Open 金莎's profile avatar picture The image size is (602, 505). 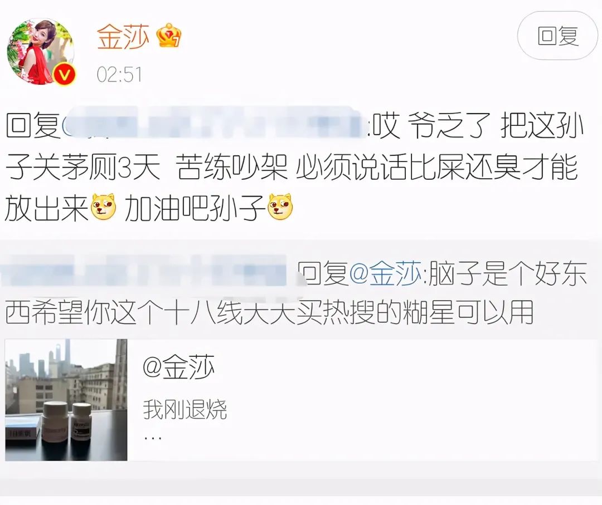[x=41, y=51]
